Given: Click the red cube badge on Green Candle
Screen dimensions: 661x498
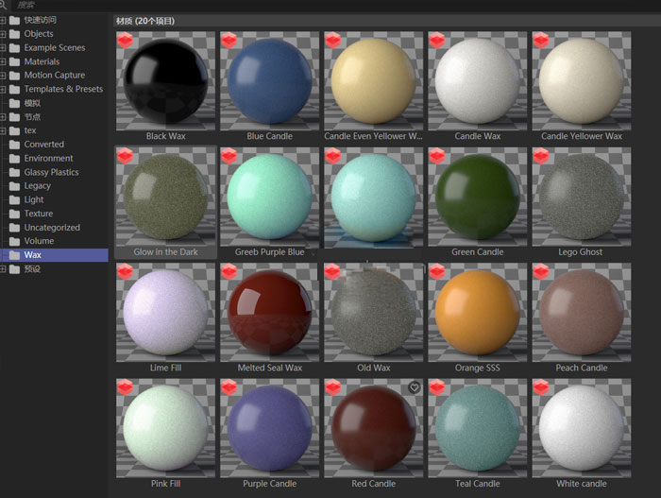Looking at the screenshot, I should pos(437,156).
